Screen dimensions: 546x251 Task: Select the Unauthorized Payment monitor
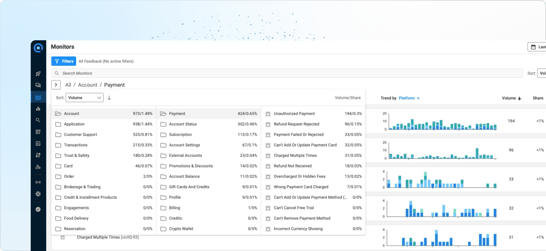coord(313,114)
